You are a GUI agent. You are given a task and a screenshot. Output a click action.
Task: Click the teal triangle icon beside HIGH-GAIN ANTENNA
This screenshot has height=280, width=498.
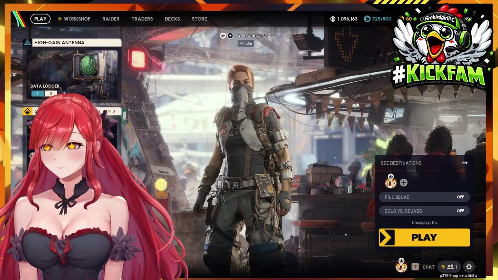pyautogui.click(x=27, y=42)
